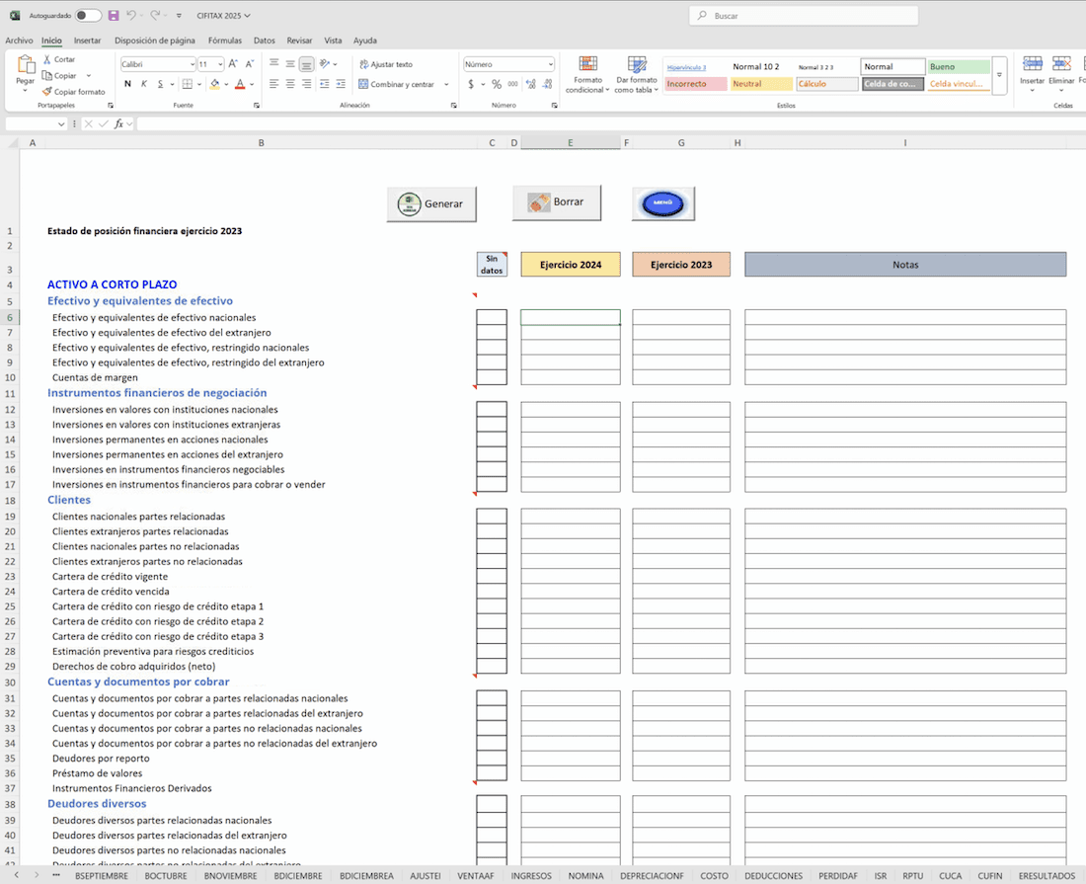
Task: Switch to the NOMINA sheet tab
Action: pos(585,876)
